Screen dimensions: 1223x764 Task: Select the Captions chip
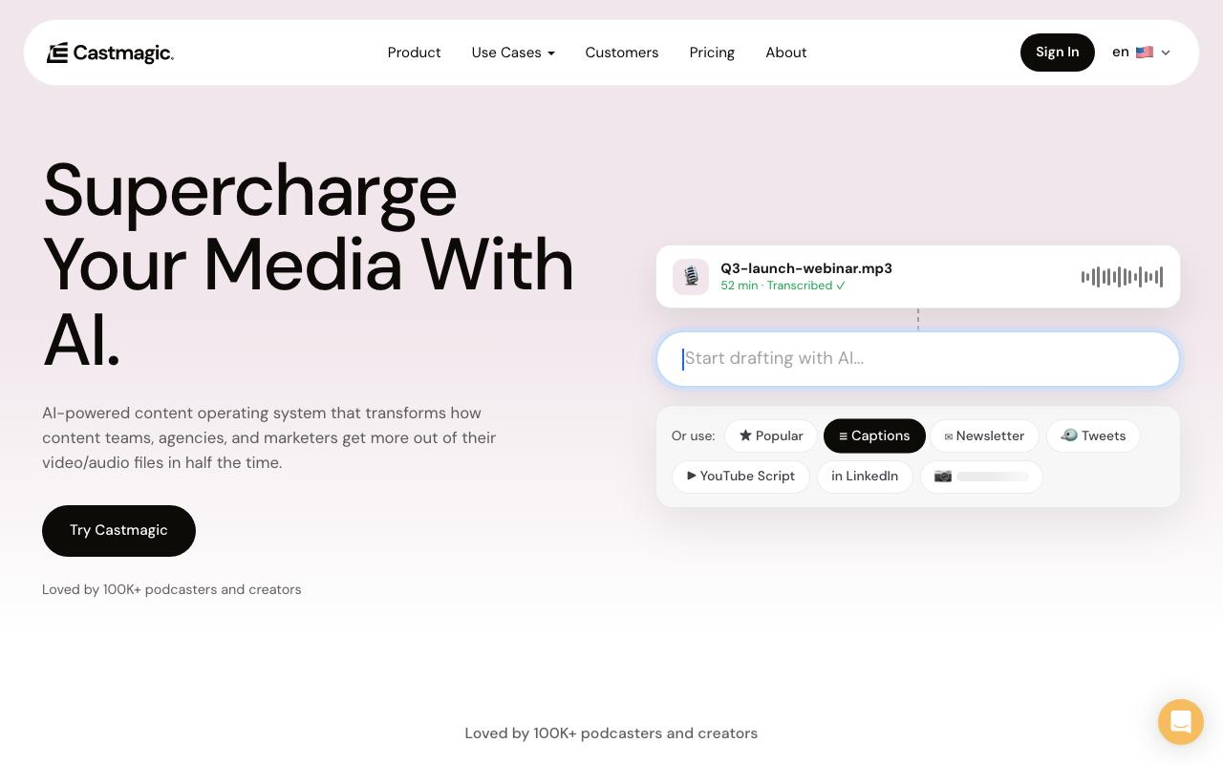click(874, 436)
